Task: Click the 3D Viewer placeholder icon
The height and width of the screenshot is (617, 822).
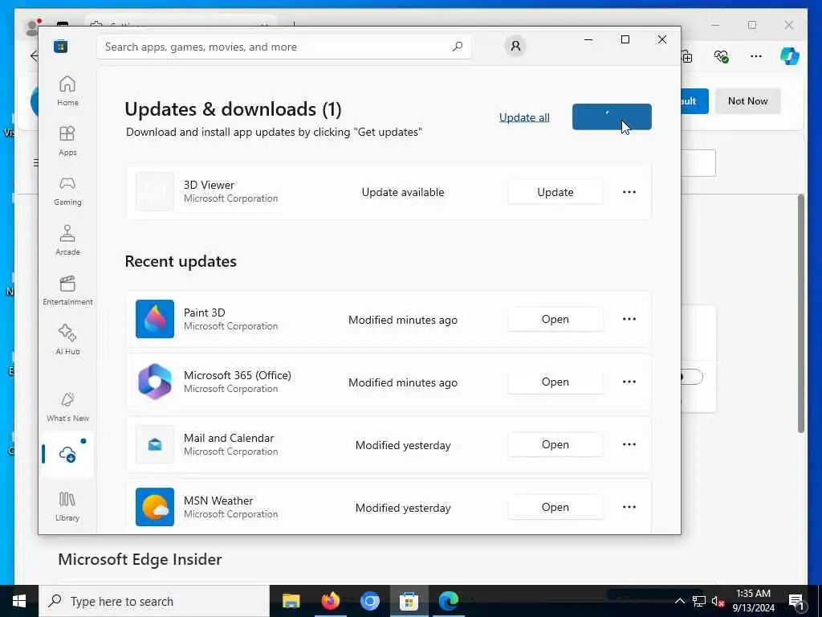Action: (x=155, y=191)
